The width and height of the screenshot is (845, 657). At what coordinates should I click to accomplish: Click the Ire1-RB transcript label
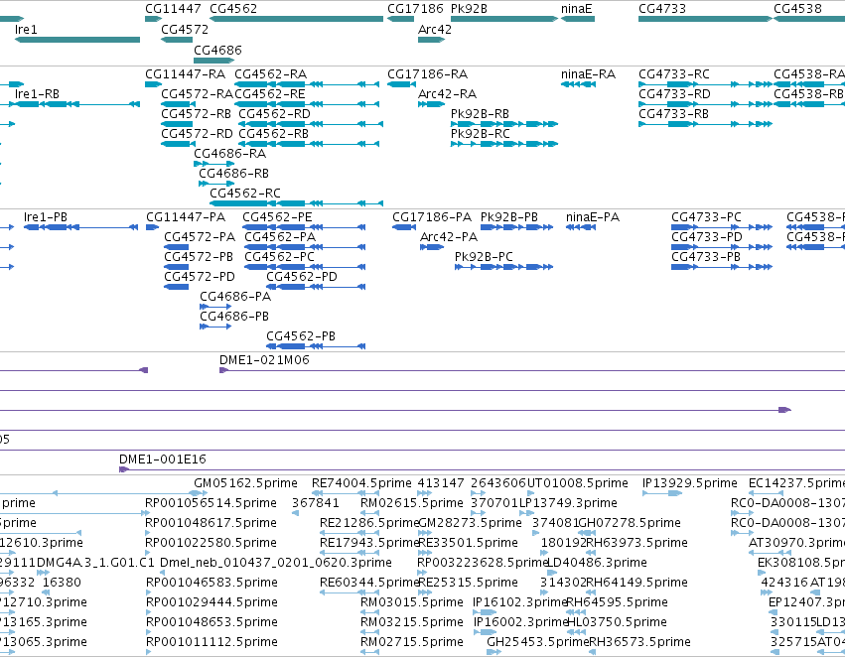click(37, 93)
